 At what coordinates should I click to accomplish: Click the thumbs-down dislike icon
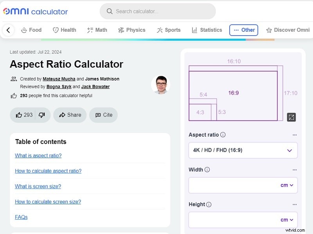tap(41, 115)
